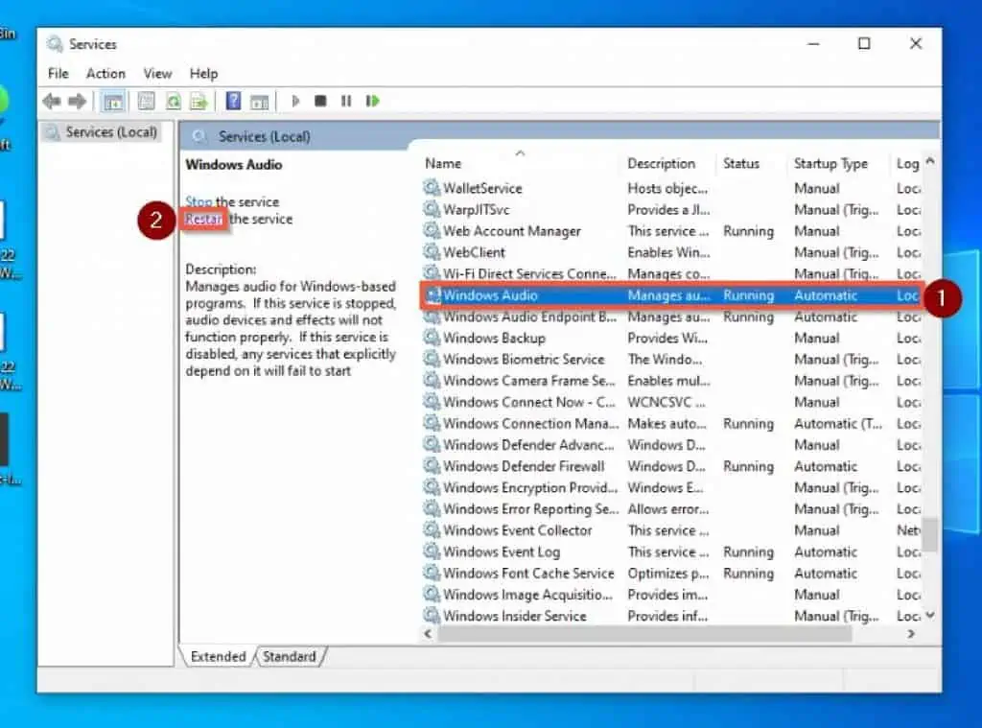Screen dimensions: 982x728
Task: Click the Refresh toolbar icon
Action: (173, 101)
